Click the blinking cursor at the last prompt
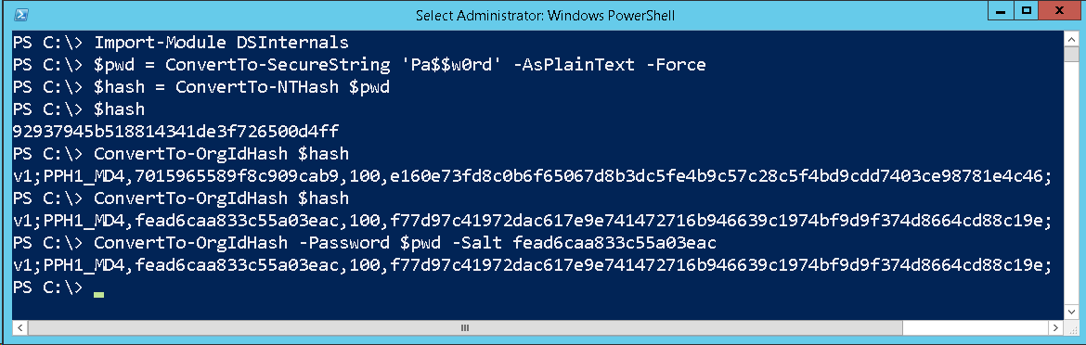The height and width of the screenshot is (345, 1086). [x=99, y=295]
